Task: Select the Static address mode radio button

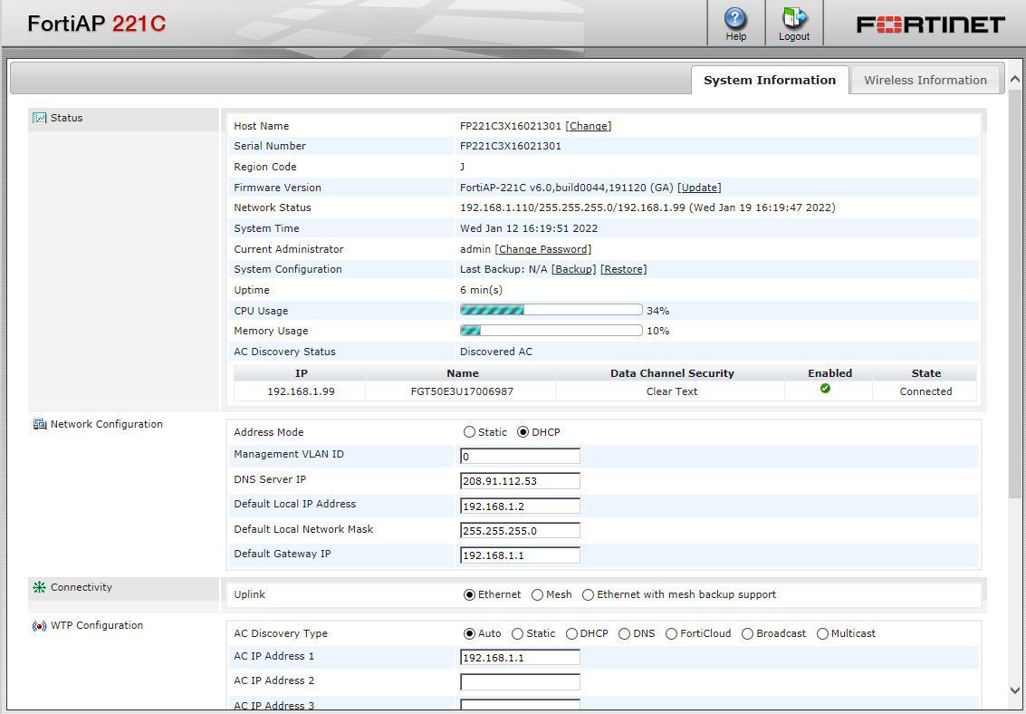Action: pyautogui.click(x=470, y=431)
